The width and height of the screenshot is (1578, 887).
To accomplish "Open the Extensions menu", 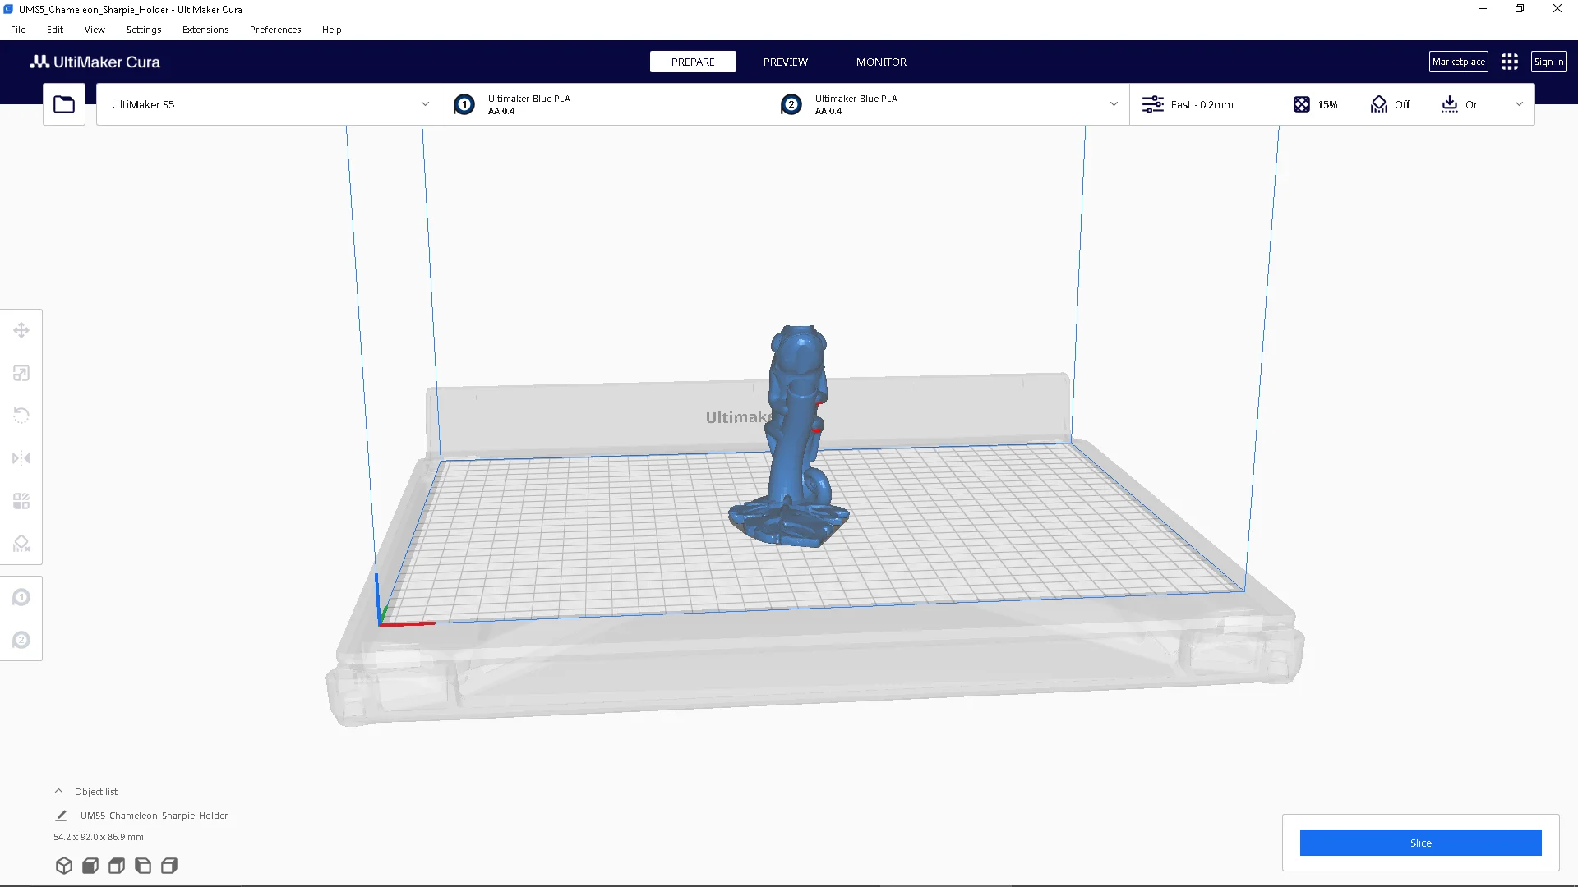I will (205, 30).
